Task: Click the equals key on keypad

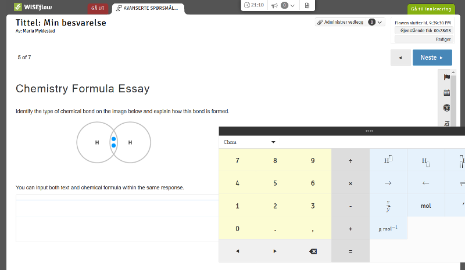Action: (x=350, y=251)
